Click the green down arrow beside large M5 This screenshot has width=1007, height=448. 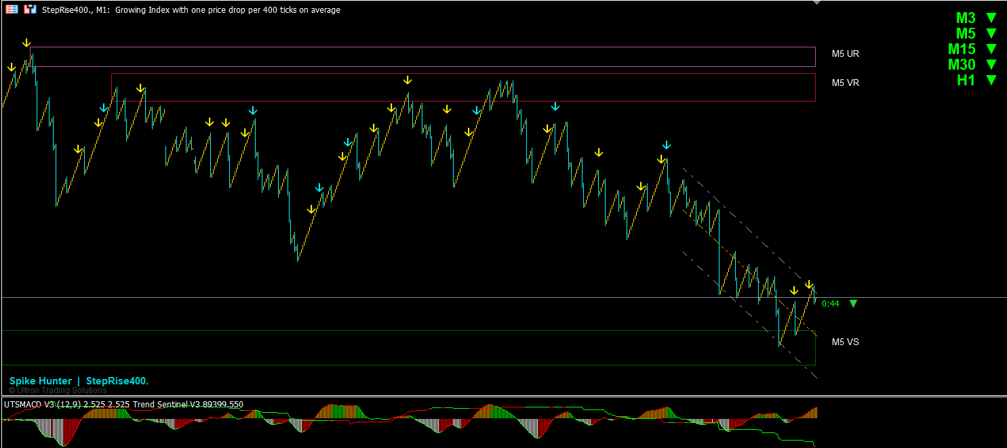point(991,33)
